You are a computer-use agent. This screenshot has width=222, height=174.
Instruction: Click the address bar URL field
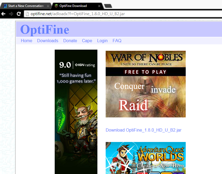(123, 14)
